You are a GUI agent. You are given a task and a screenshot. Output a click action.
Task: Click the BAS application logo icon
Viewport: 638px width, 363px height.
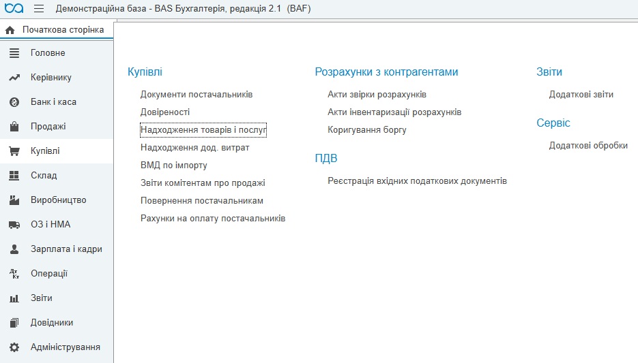(14, 8)
